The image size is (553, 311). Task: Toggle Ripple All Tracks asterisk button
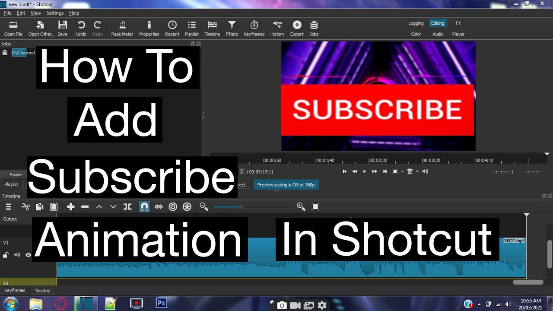pos(187,207)
